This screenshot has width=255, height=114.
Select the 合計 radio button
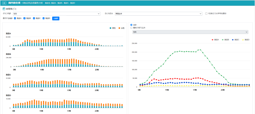tap(131, 25)
